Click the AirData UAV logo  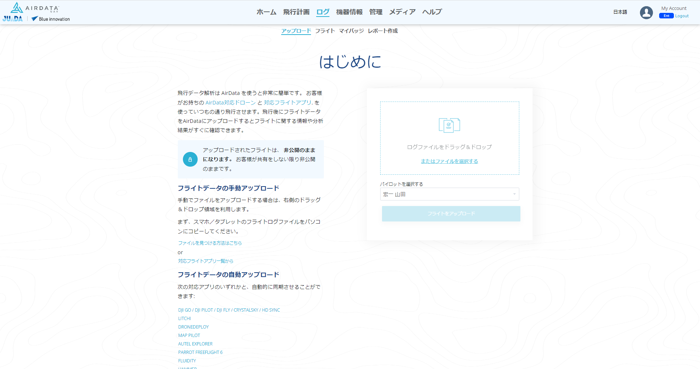35,8
